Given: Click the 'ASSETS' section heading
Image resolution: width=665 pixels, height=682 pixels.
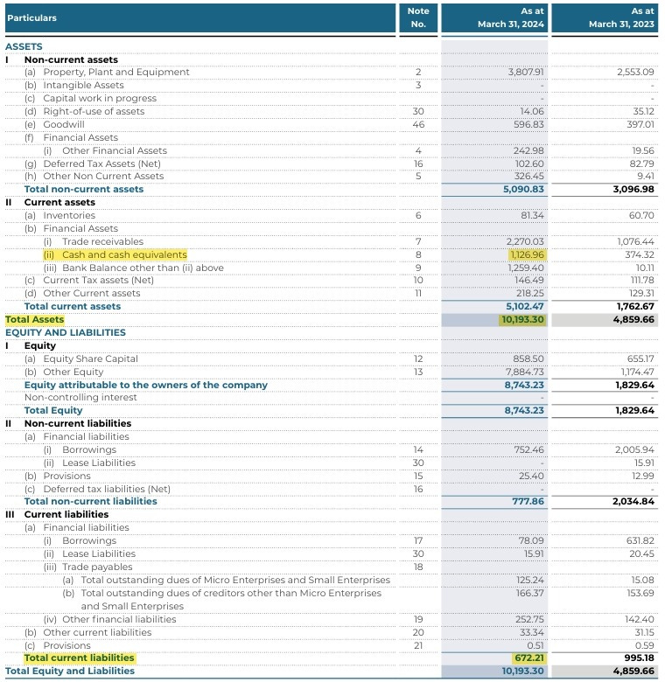Looking at the screenshot, I should pyautogui.click(x=24, y=46).
